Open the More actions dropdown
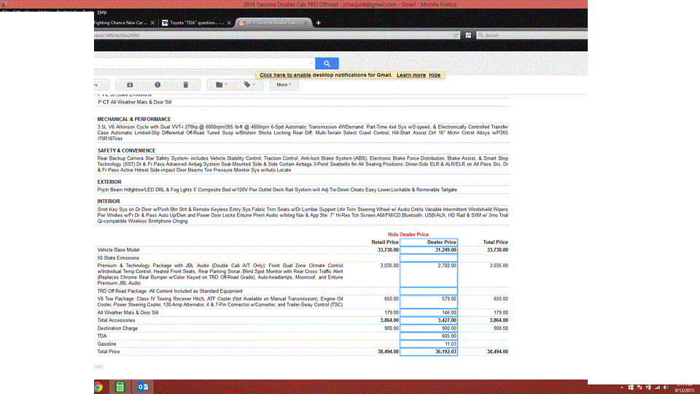 (x=284, y=85)
